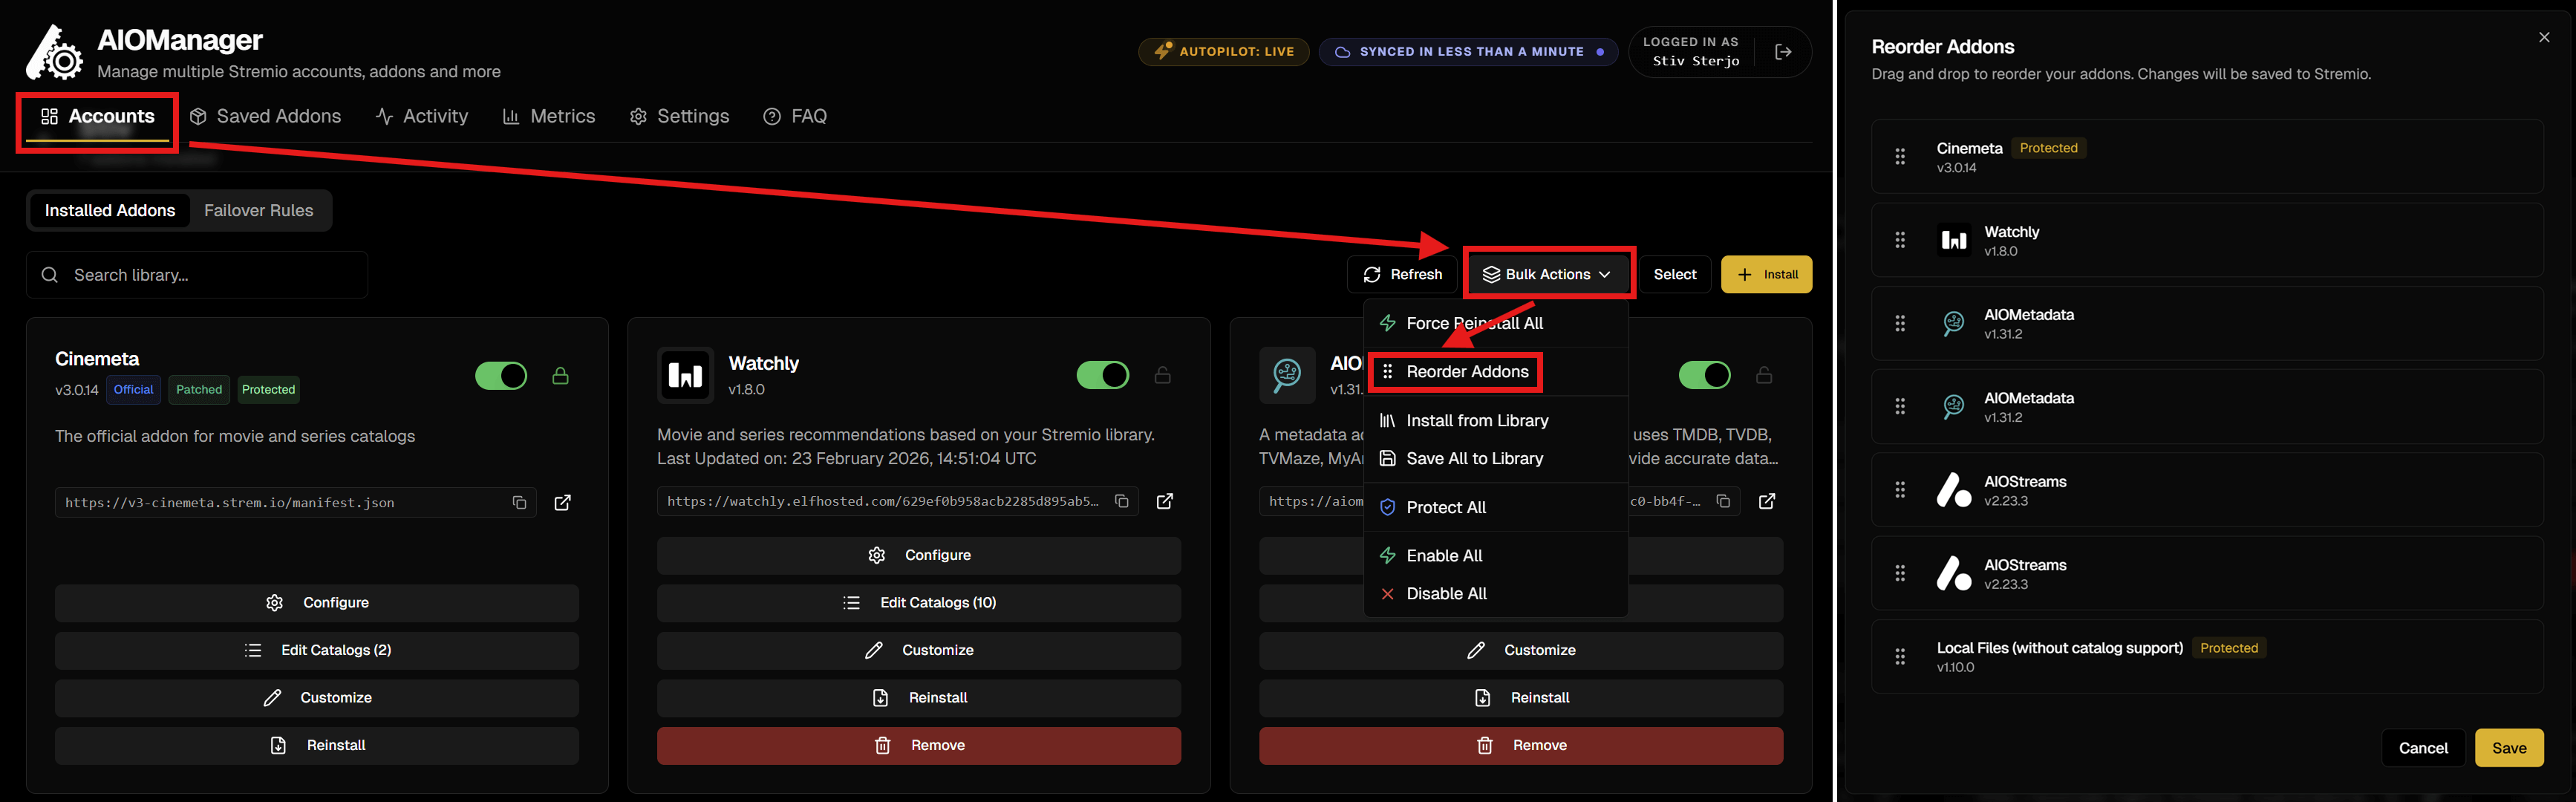Click the Install button

[1766, 274]
